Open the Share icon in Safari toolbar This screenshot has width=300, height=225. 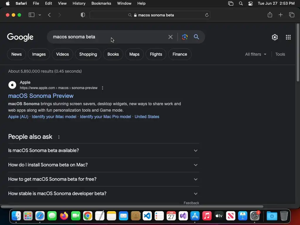pyautogui.click(x=270, y=15)
